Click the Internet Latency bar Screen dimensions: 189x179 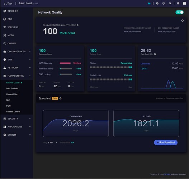pos(66,69)
